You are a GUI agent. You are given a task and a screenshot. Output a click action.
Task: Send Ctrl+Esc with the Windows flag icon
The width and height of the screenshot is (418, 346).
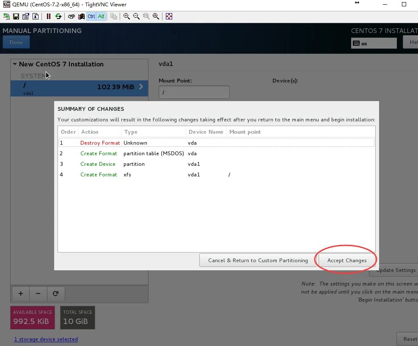81,16
